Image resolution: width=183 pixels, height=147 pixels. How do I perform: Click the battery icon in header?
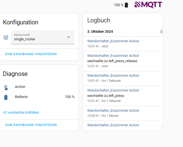(x=126, y=5)
